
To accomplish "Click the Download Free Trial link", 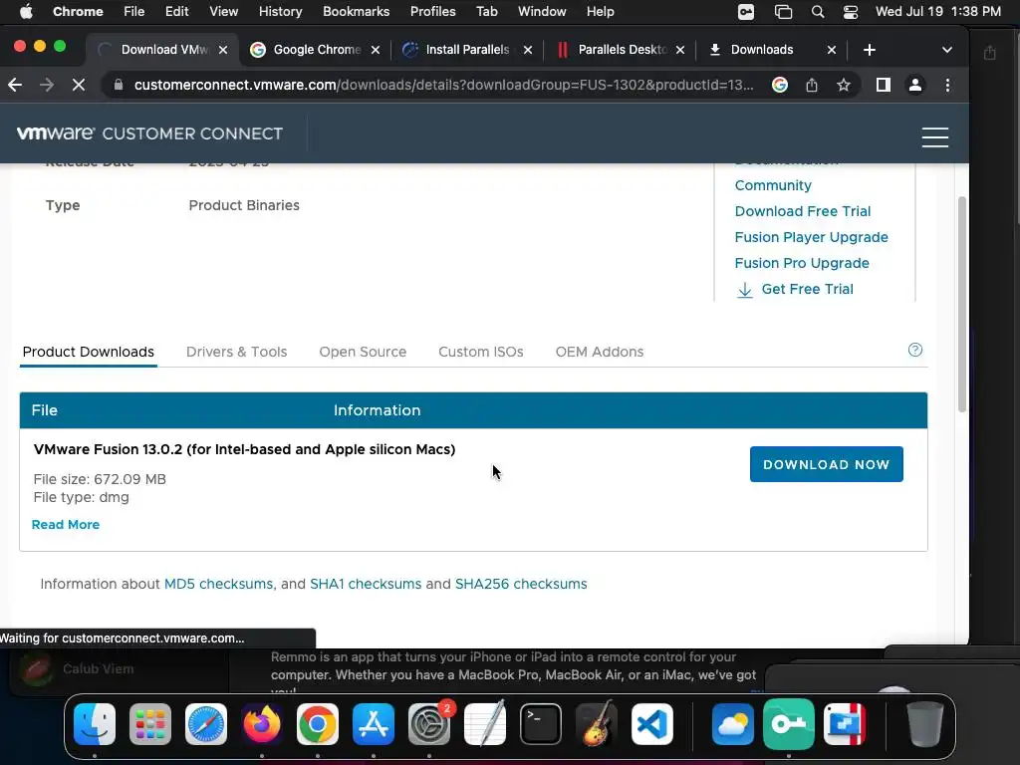I will [x=803, y=211].
